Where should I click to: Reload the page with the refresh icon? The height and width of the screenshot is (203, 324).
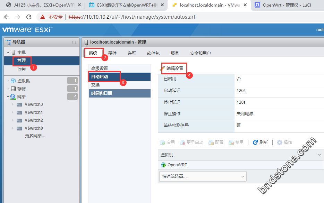(29, 17)
